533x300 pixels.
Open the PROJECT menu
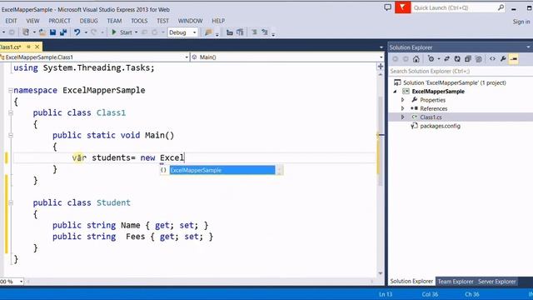[x=59, y=21]
